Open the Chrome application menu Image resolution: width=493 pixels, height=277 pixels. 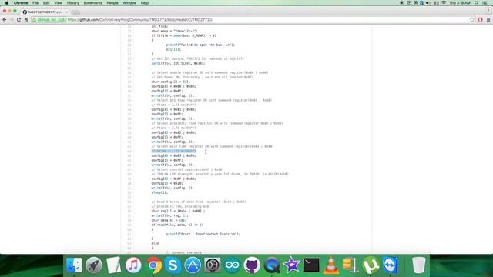click(x=21, y=3)
